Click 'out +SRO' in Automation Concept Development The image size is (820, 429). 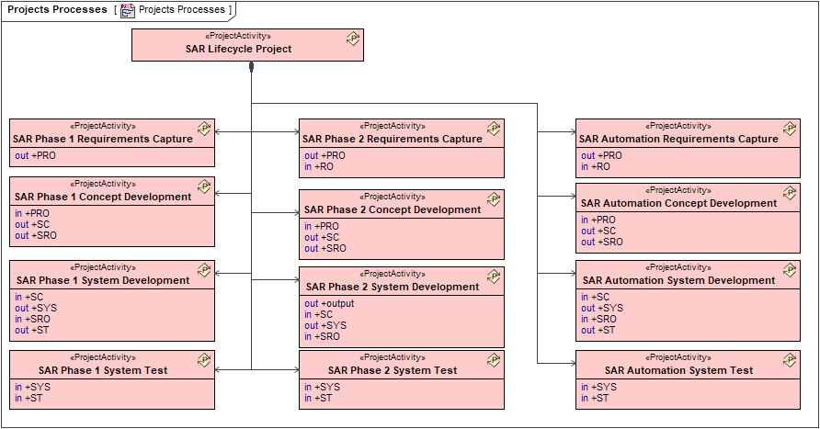coord(601,243)
